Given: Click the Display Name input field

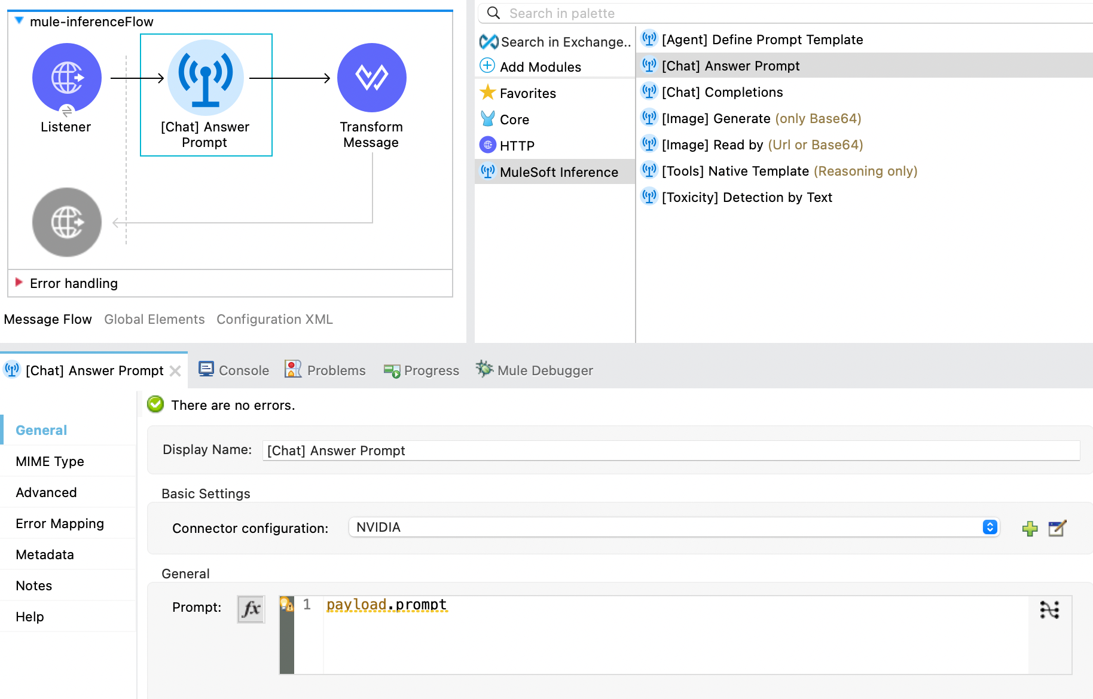Looking at the screenshot, I should click(671, 450).
